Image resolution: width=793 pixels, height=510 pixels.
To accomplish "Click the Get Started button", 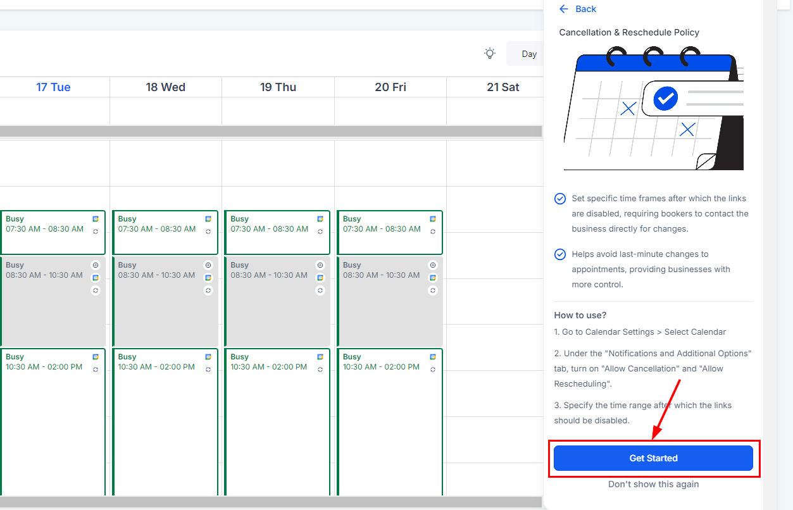I will tap(653, 458).
